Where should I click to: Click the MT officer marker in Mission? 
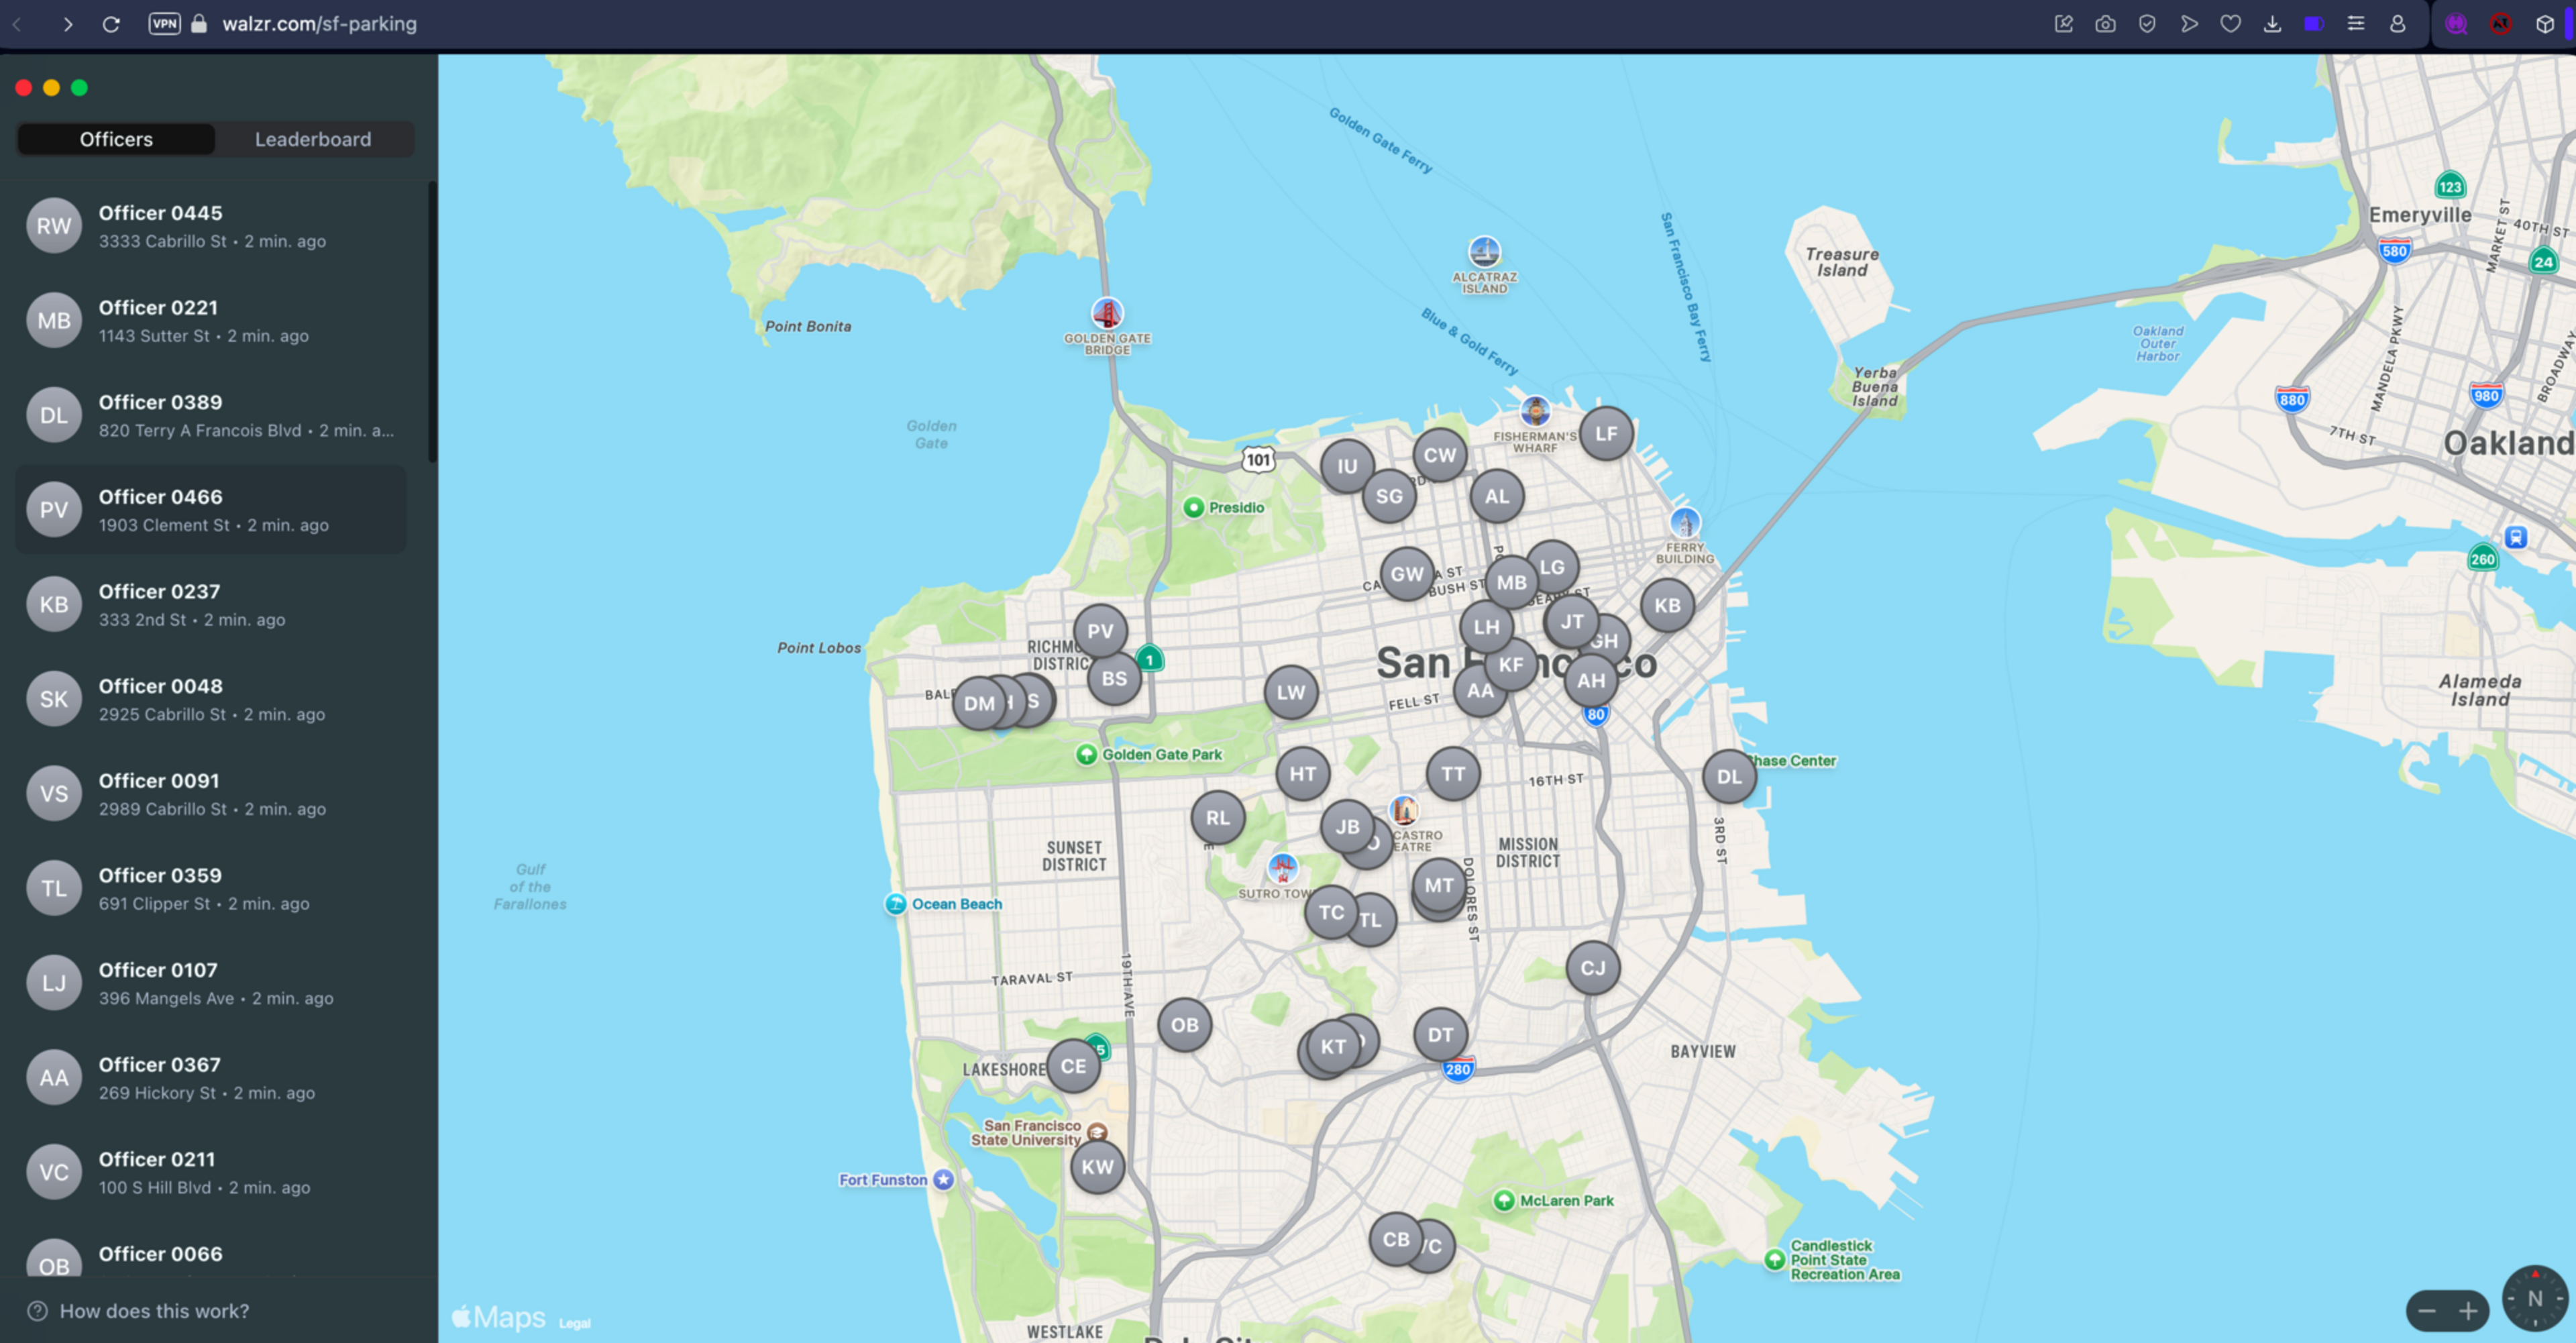(x=1439, y=885)
